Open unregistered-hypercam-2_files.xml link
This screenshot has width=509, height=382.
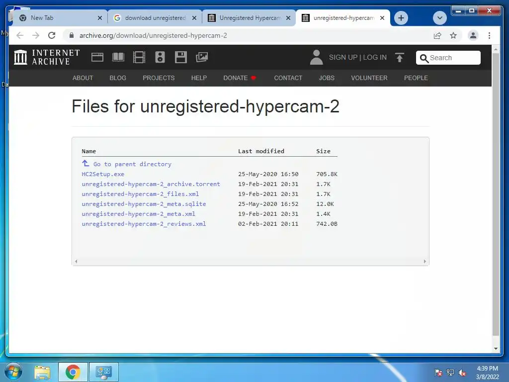point(140,194)
